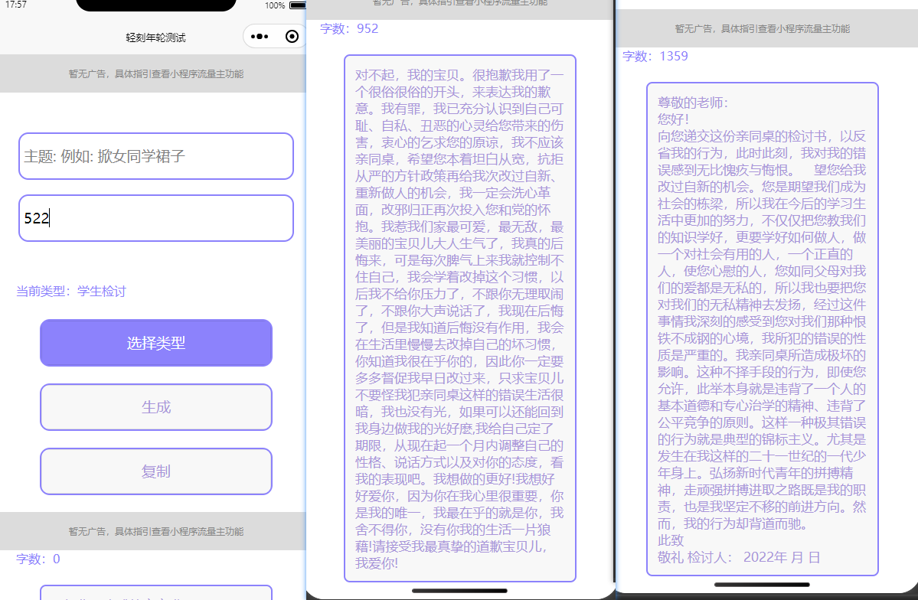Click the 主题 example input field
The width and height of the screenshot is (918, 600).
pos(156,156)
